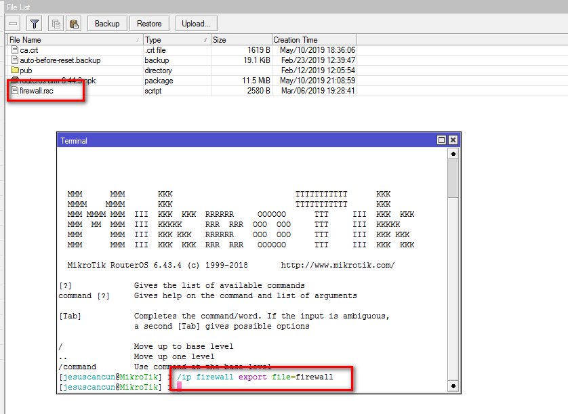This screenshot has width=568, height=414.
Task: Select the ca.crt file icon
Action: tap(14, 50)
